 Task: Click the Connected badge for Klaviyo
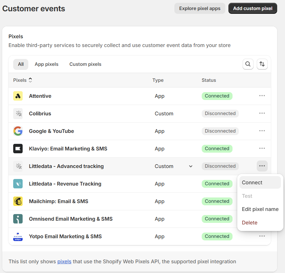217,149
